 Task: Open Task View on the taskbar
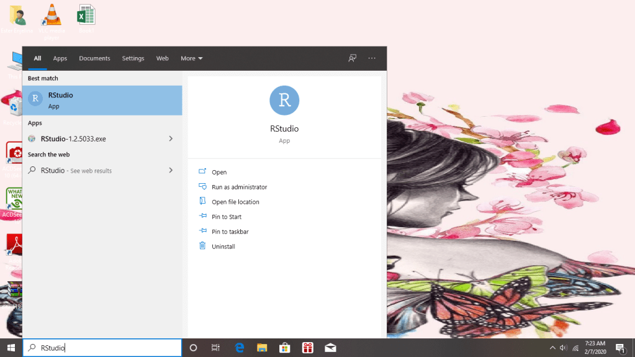coord(215,348)
